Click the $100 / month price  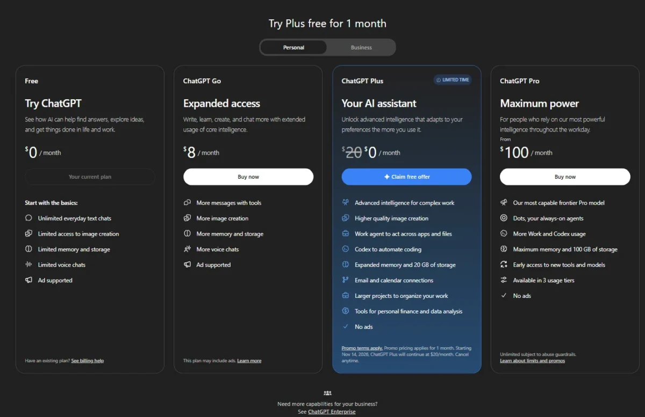(x=526, y=152)
